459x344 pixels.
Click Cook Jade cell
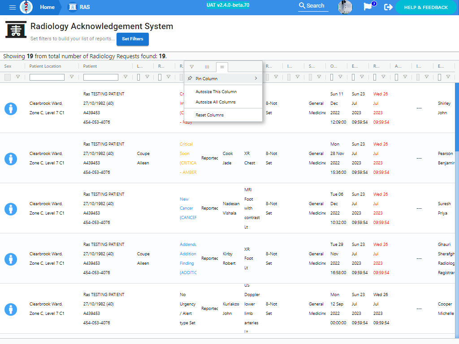(x=228, y=158)
